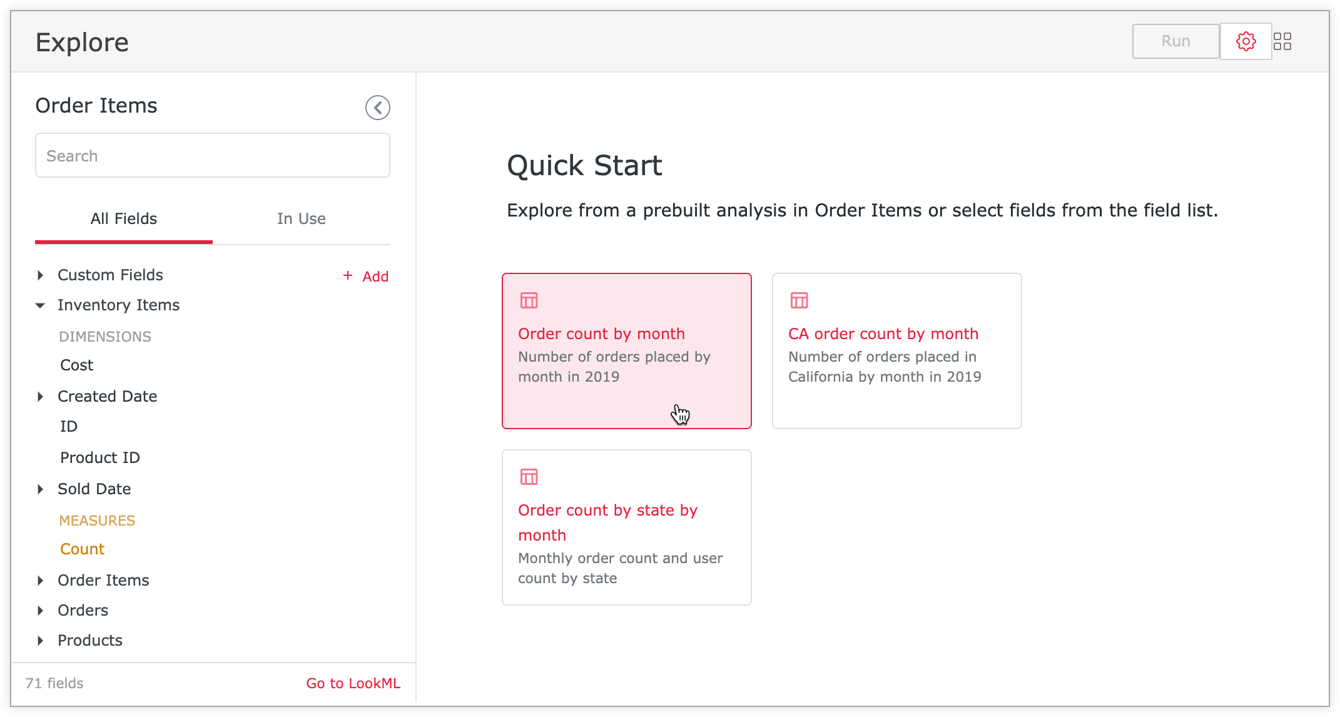
Task: Select the Count measure field
Action: [81, 549]
